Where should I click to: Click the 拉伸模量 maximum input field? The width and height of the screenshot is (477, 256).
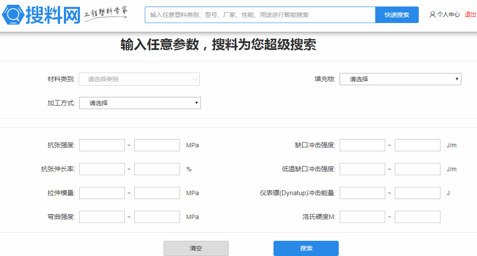(157, 193)
